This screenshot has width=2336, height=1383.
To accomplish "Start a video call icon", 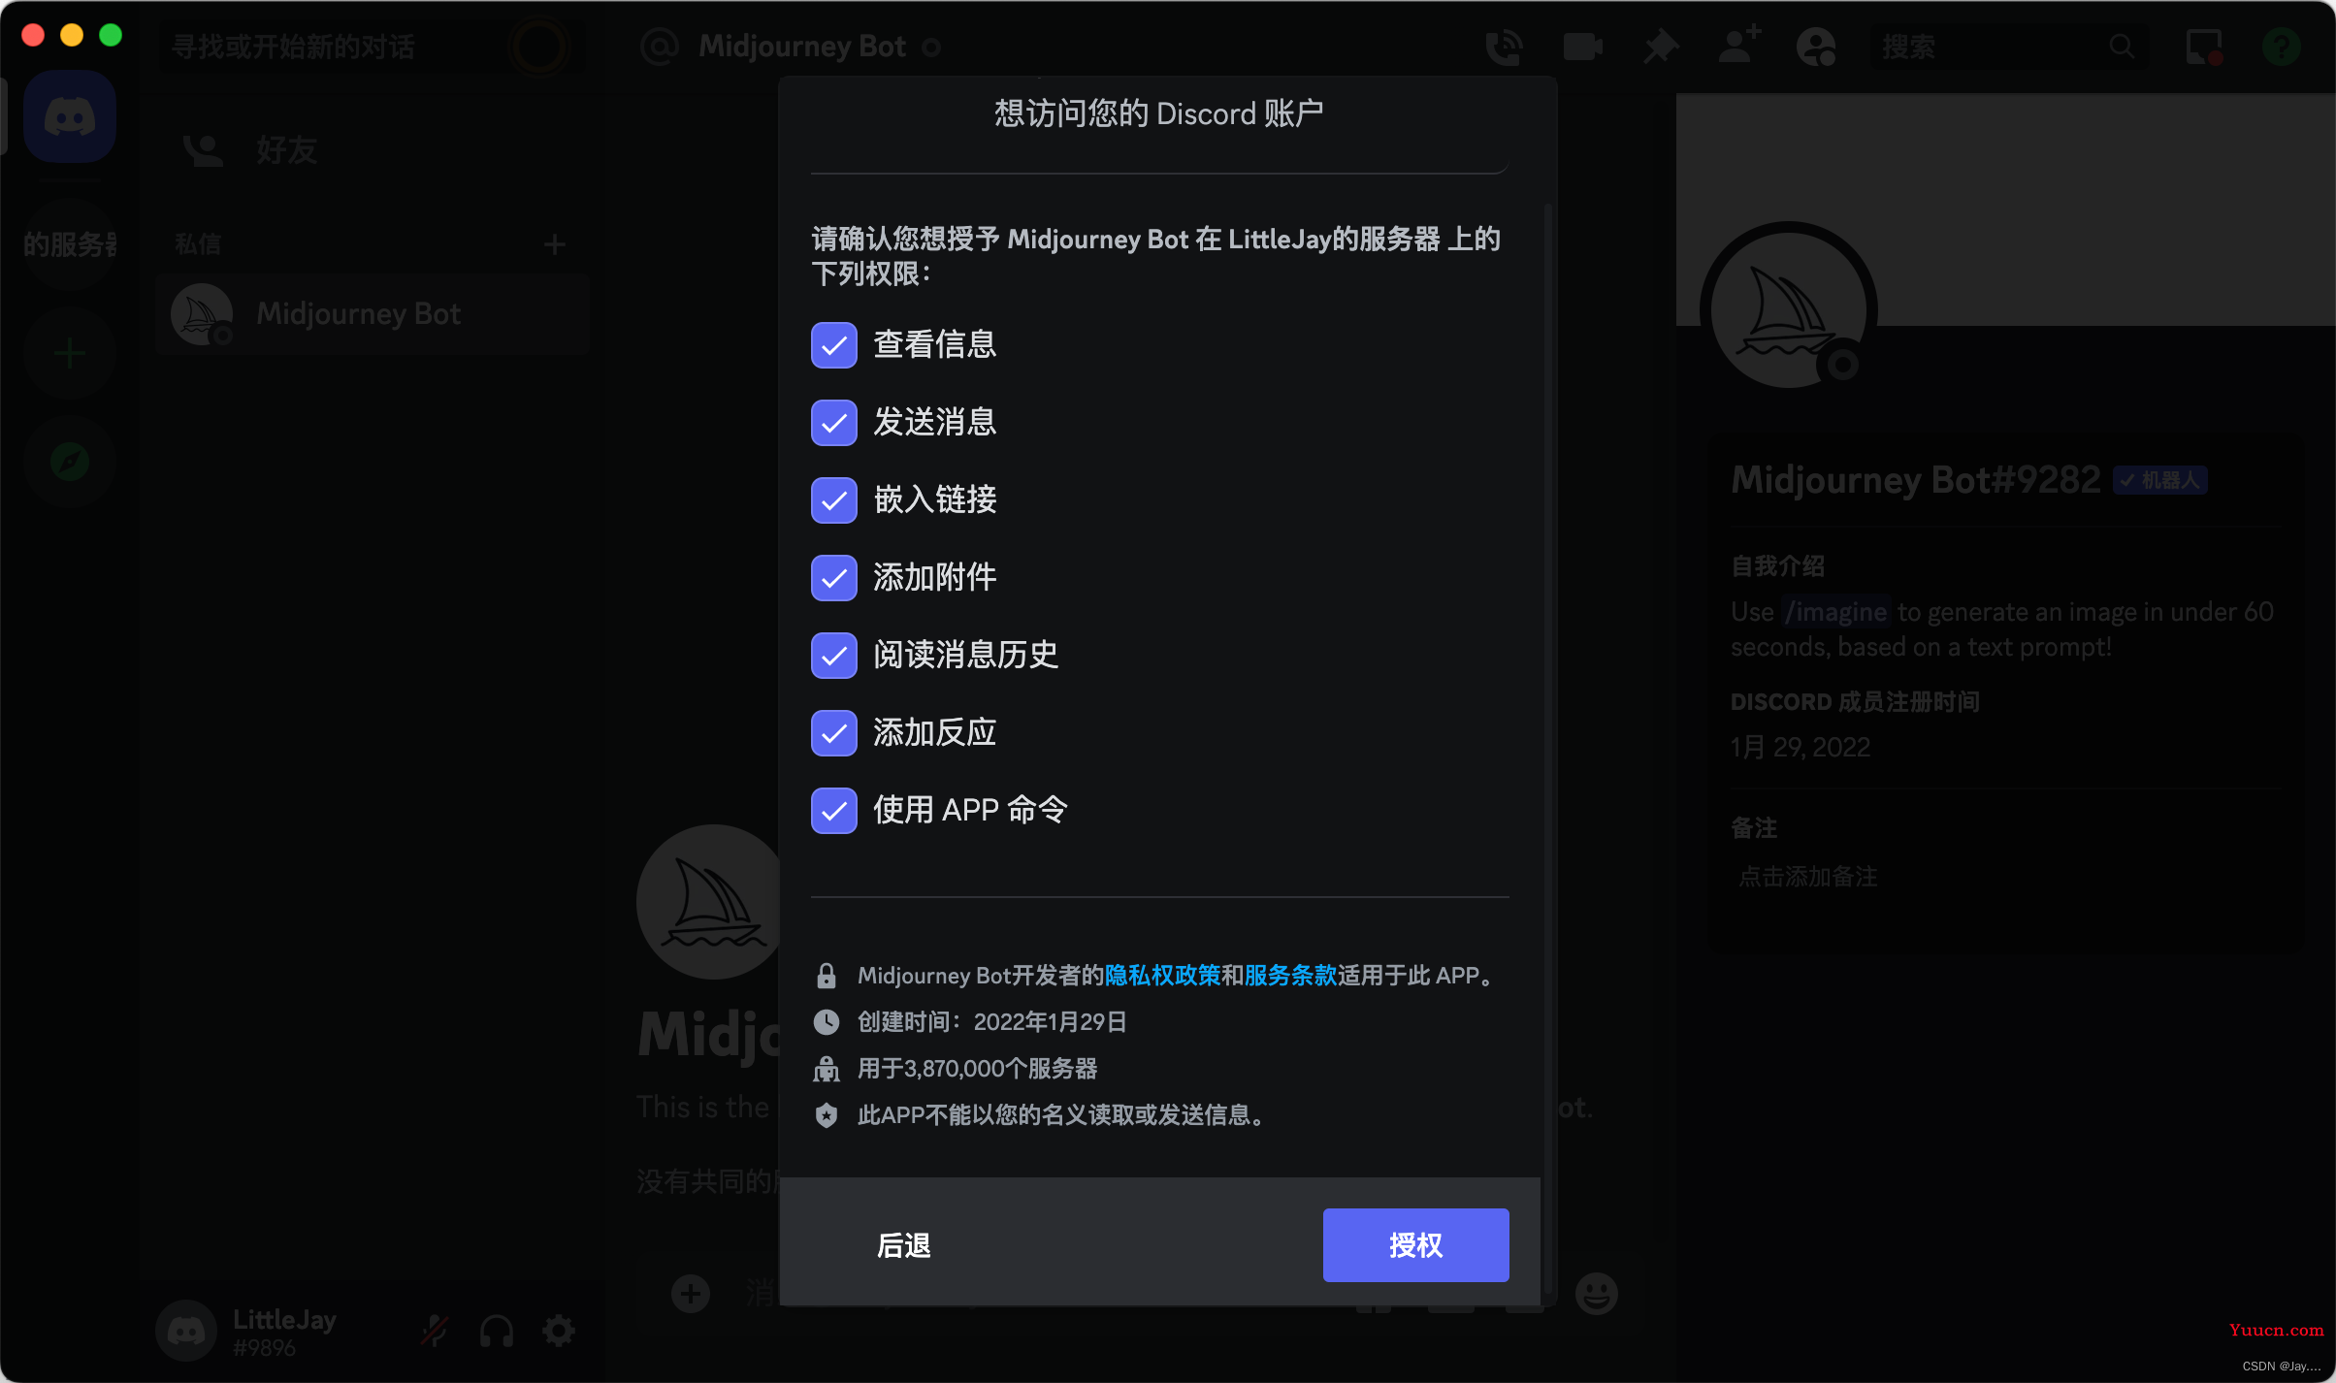I will tap(1582, 47).
